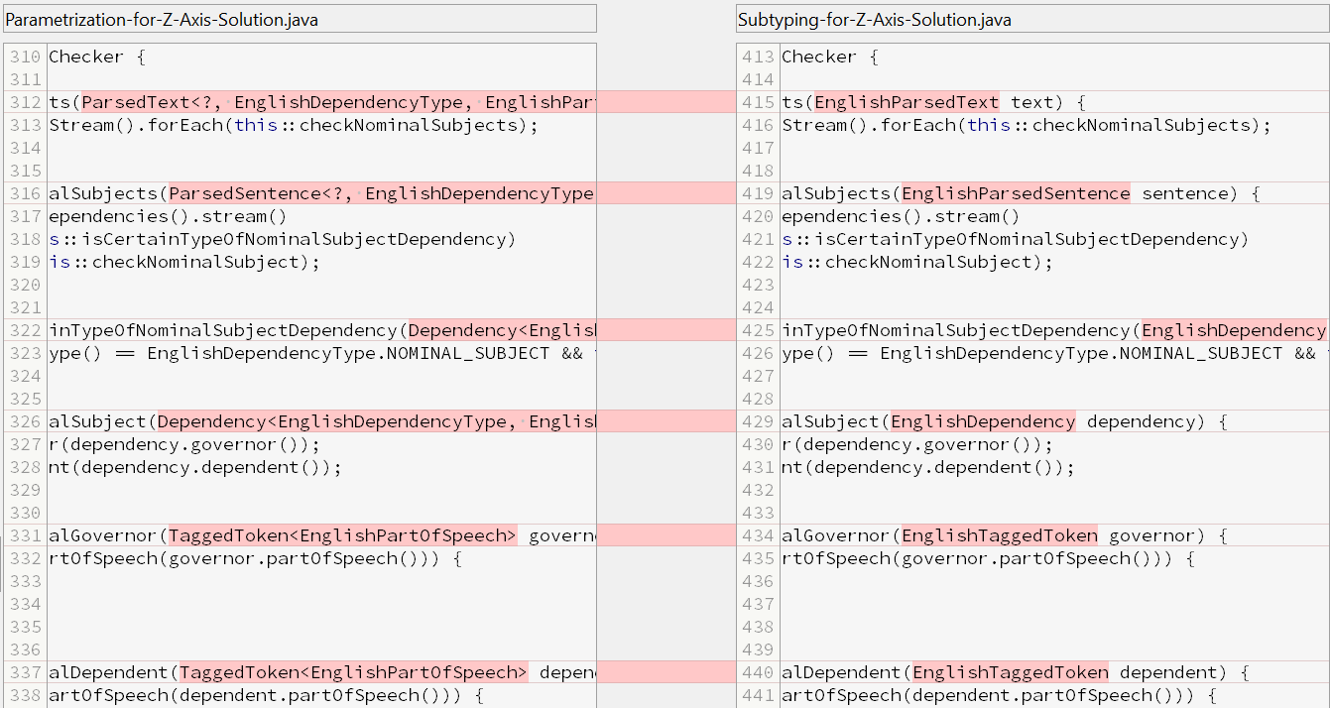Viewport: 1330px width, 708px height.
Task: Click highlighted EnglishDependency on line 429
Action: pyautogui.click(x=983, y=421)
